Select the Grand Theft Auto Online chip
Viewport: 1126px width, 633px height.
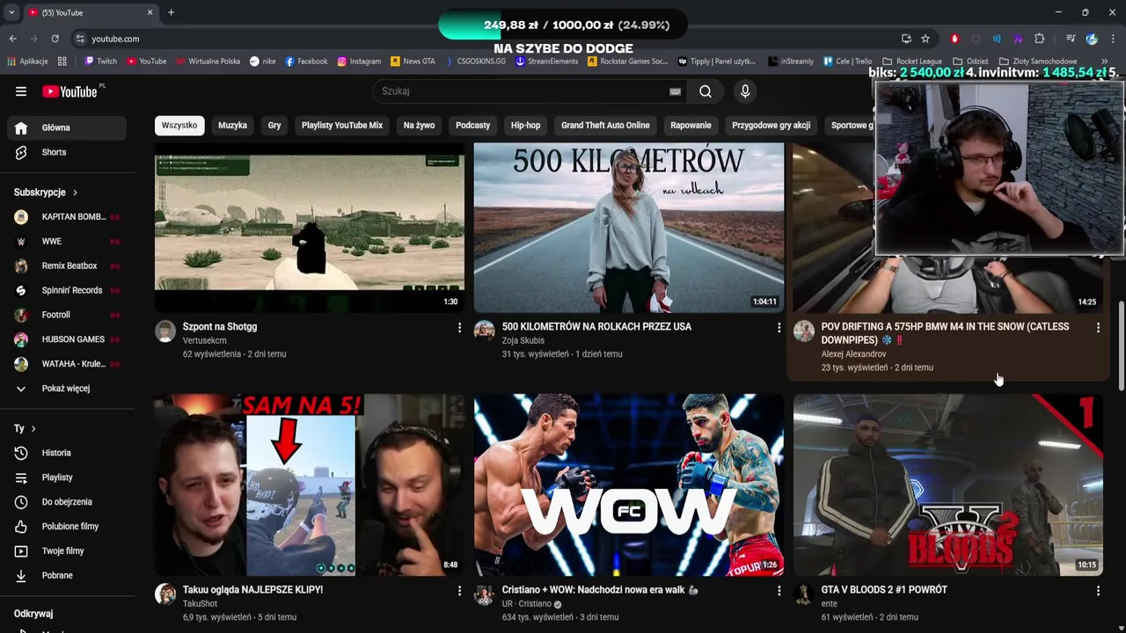pyautogui.click(x=605, y=125)
